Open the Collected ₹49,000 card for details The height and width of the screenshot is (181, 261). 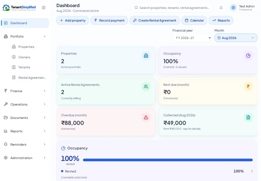tap(208, 122)
